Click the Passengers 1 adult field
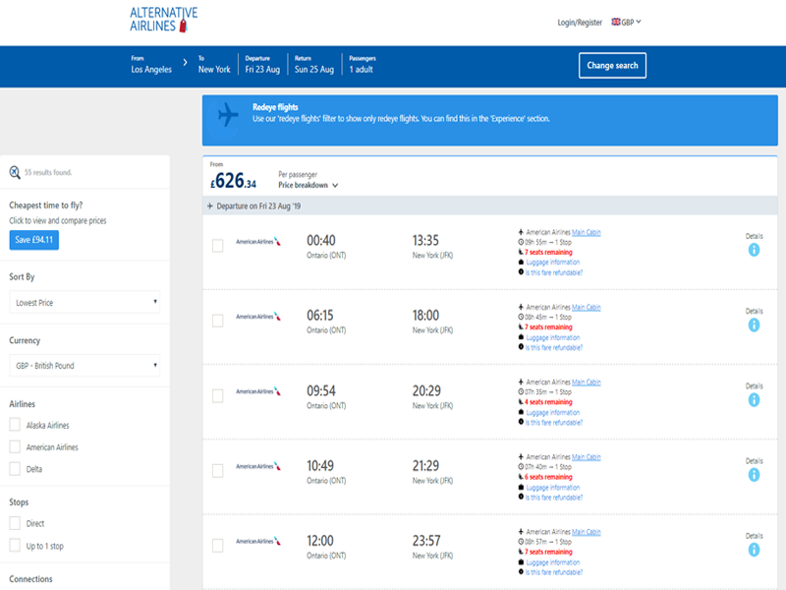786x590 pixels. (x=363, y=65)
